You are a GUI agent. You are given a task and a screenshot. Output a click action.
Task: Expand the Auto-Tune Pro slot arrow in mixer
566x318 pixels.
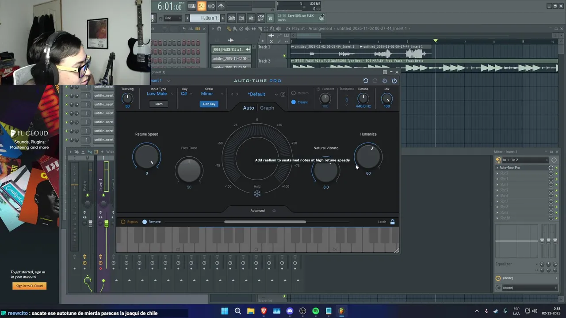click(x=497, y=168)
